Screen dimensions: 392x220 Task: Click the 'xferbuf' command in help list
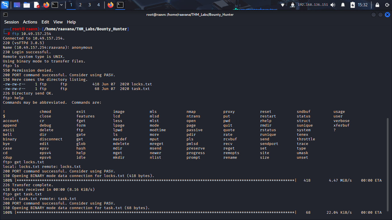click(x=341, y=125)
